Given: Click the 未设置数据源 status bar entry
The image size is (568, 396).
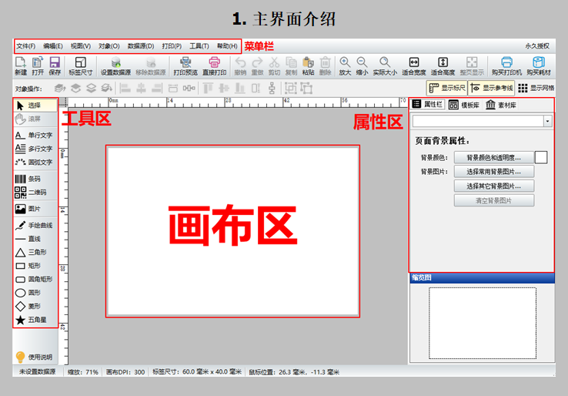Looking at the screenshot, I should (x=37, y=372).
